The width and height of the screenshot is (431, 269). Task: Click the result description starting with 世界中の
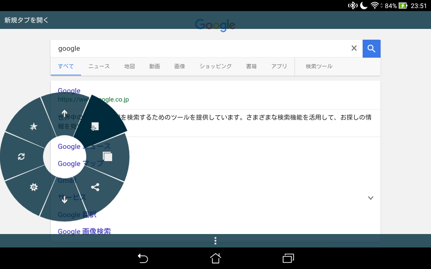click(x=215, y=122)
